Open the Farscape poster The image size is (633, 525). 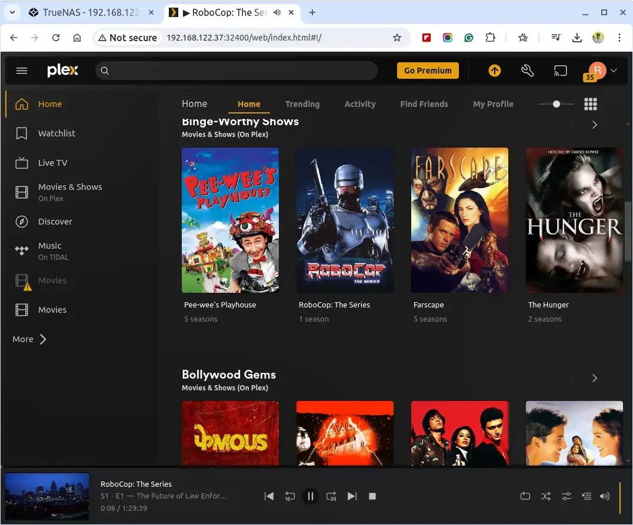[459, 220]
